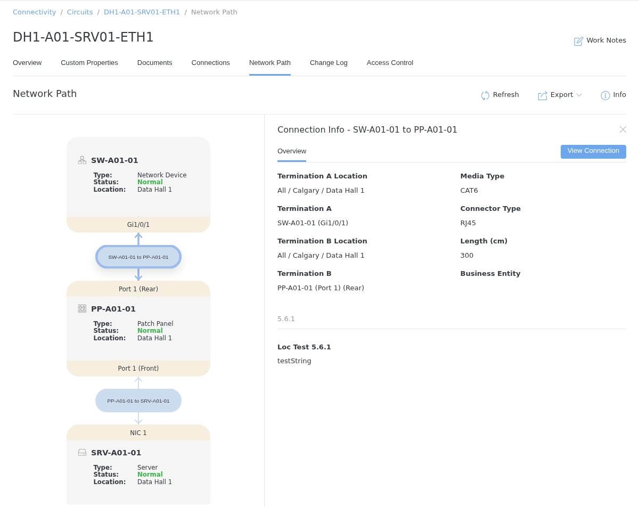Click the CAT6 media type value

[469, 191]
